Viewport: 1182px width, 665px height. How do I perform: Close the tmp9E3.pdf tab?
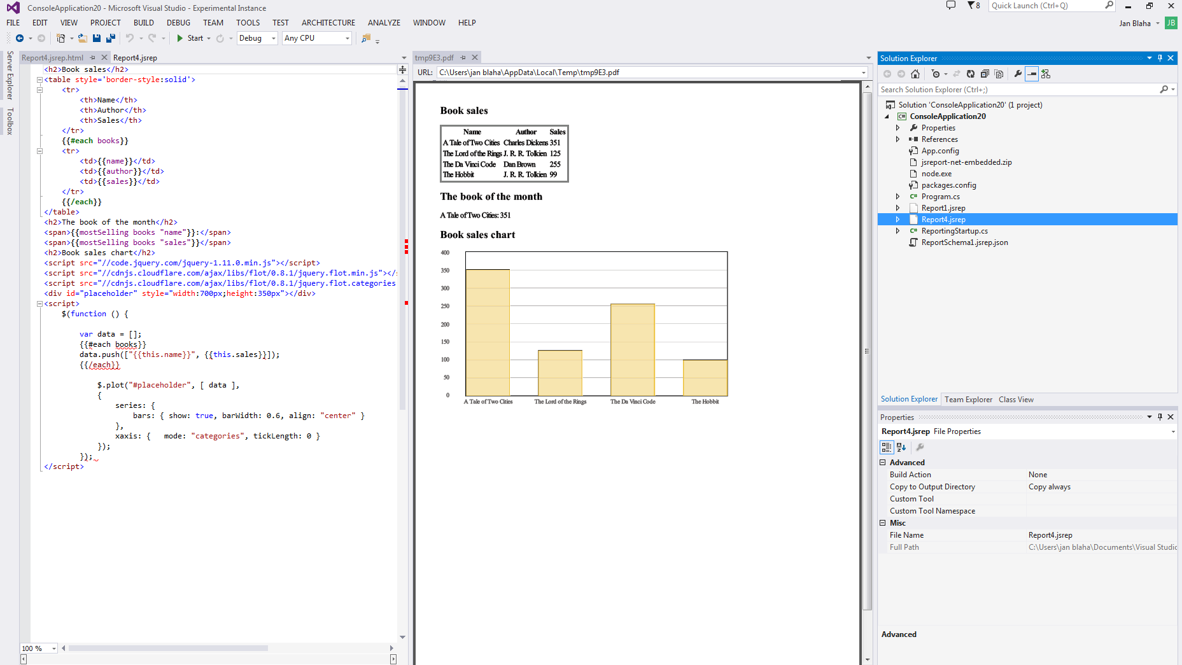click(475, 57)
